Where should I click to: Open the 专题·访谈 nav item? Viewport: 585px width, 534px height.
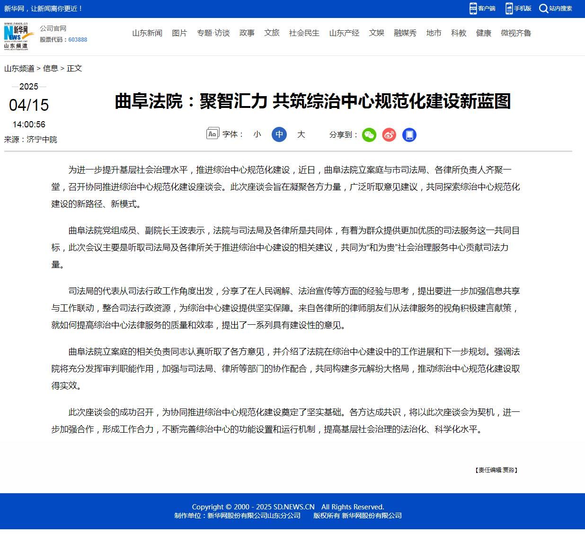213,33
